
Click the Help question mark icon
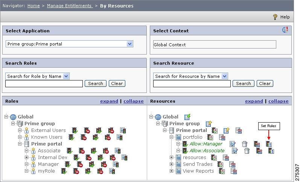275,17
